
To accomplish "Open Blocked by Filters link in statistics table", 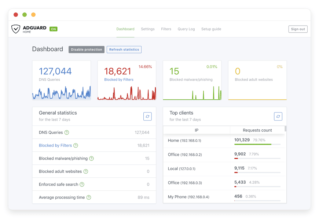I will (55, 145).
